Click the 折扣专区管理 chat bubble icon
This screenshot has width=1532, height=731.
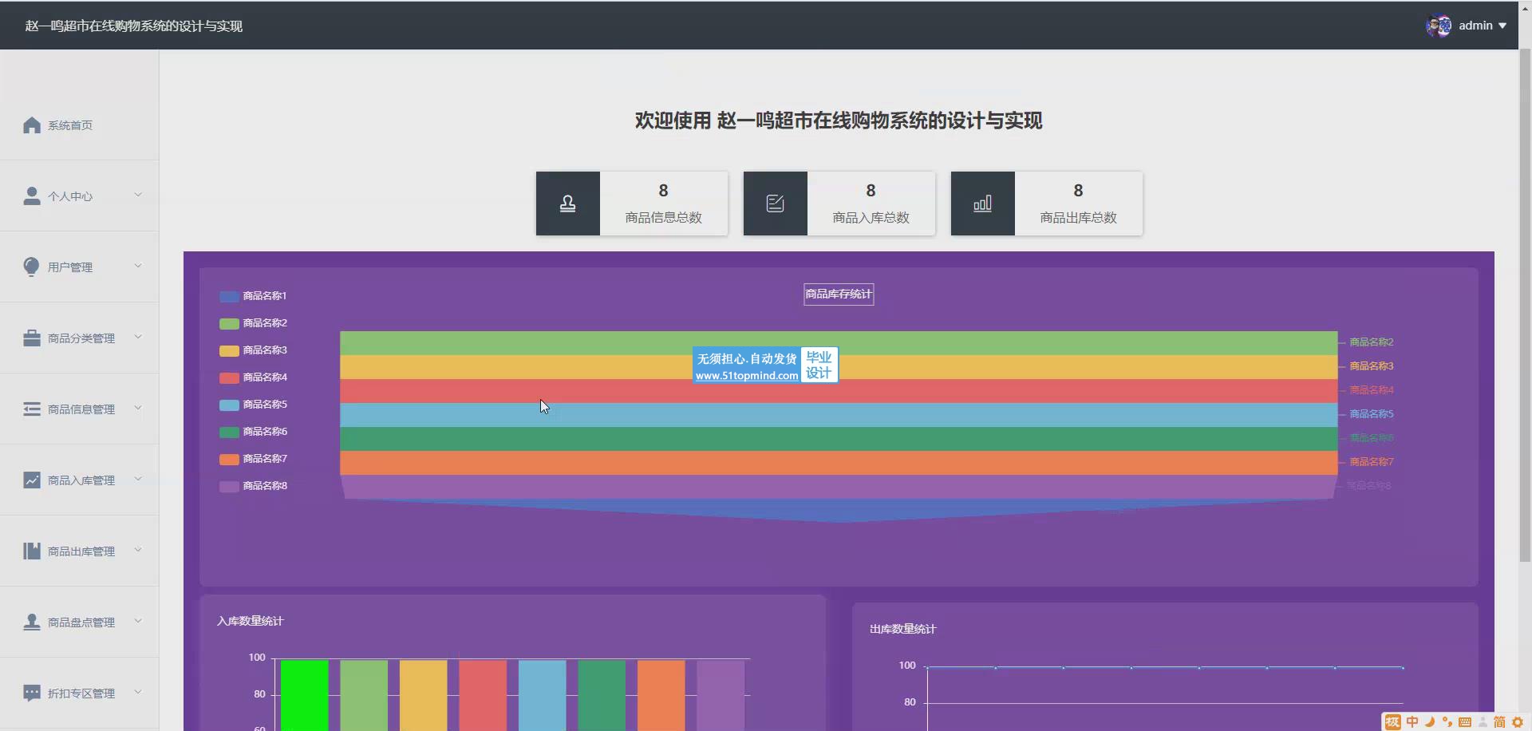tap(32, 693)
